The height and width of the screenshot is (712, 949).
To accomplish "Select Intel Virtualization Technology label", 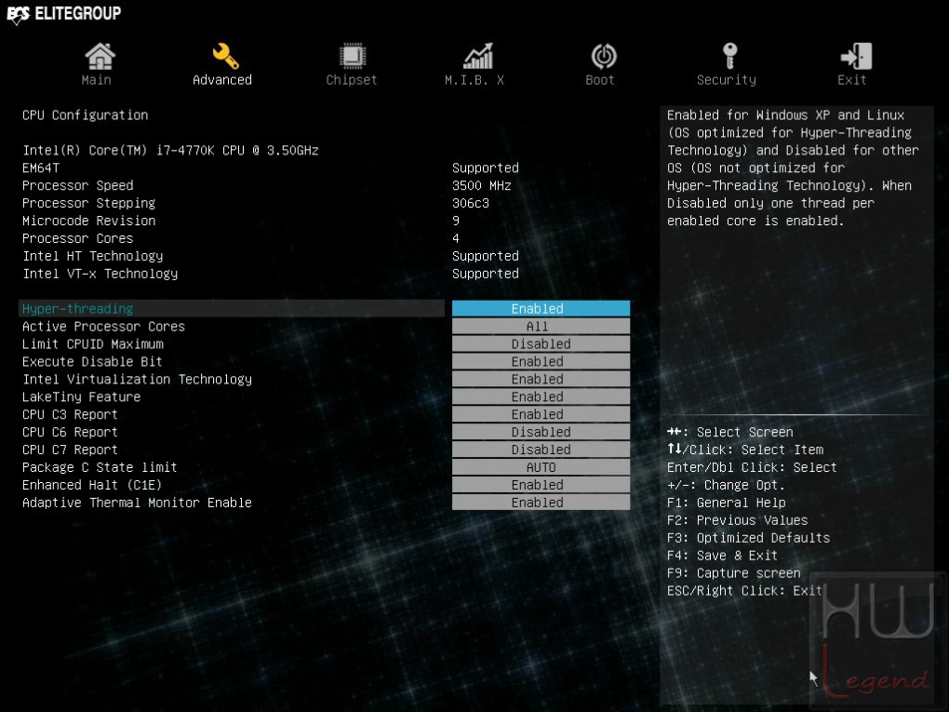I will tap(137, 379).
